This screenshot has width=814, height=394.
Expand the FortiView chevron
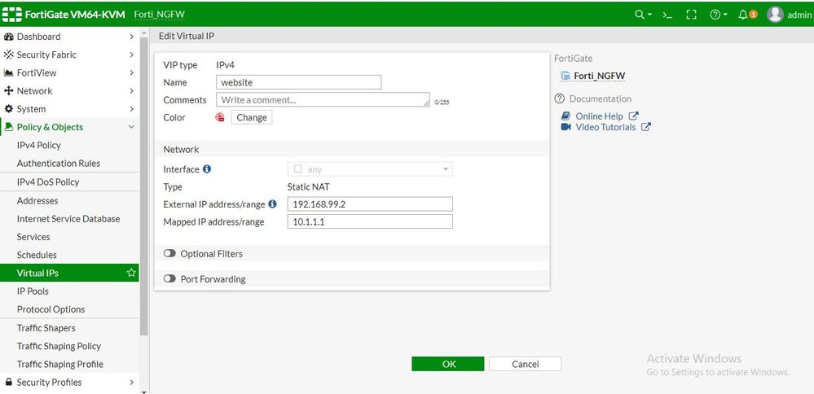pos(131,72)
